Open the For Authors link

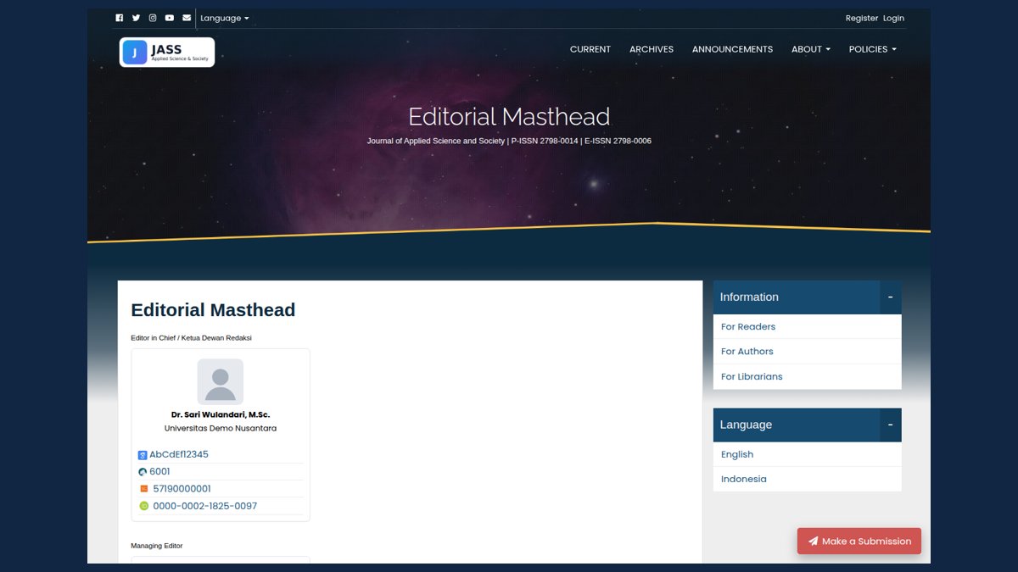pyautogui.click(x=747, y=351)
